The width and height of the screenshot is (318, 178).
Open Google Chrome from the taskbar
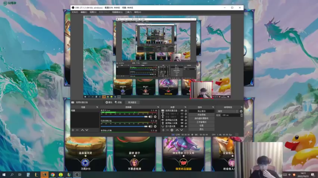click(x=53, y=174)
